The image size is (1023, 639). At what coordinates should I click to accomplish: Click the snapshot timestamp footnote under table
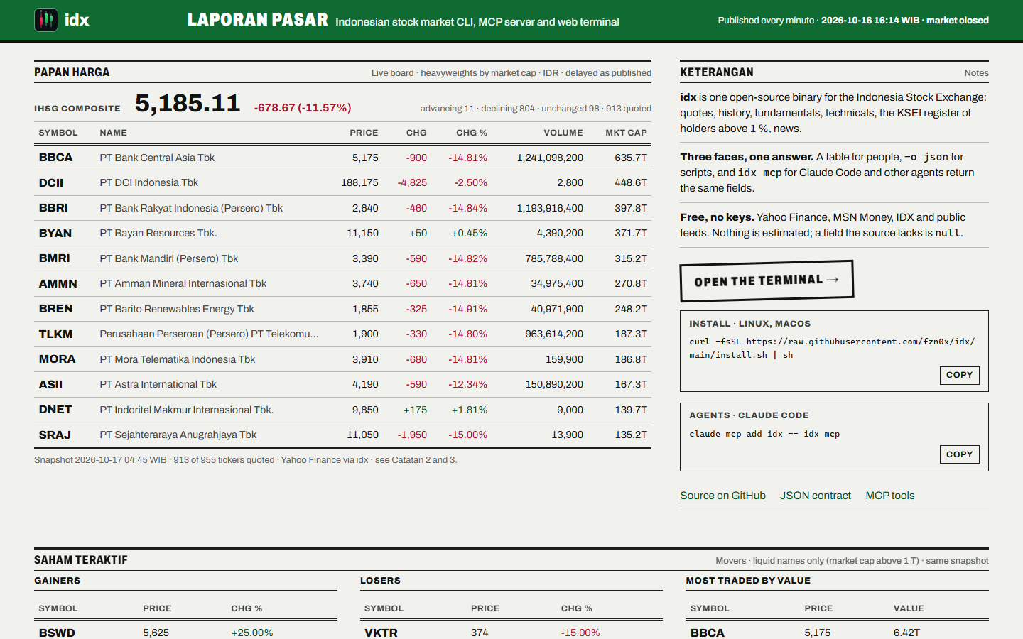246,460
